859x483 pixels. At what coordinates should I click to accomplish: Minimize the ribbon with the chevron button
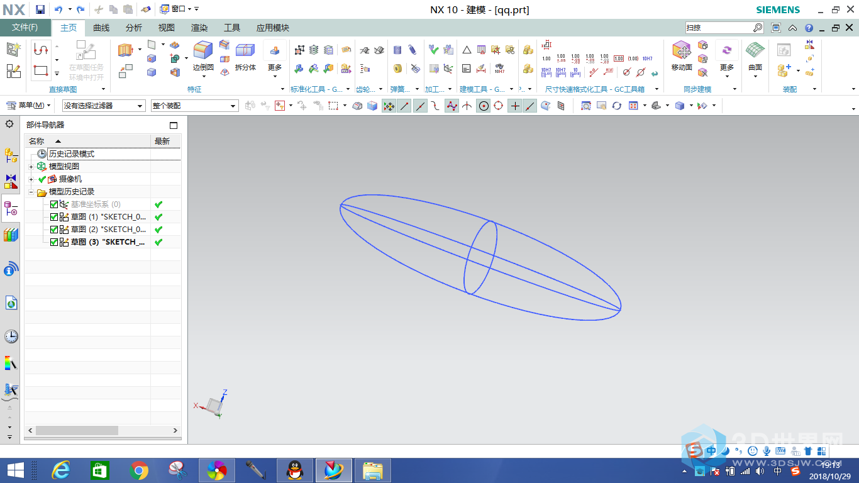point(793,28)
